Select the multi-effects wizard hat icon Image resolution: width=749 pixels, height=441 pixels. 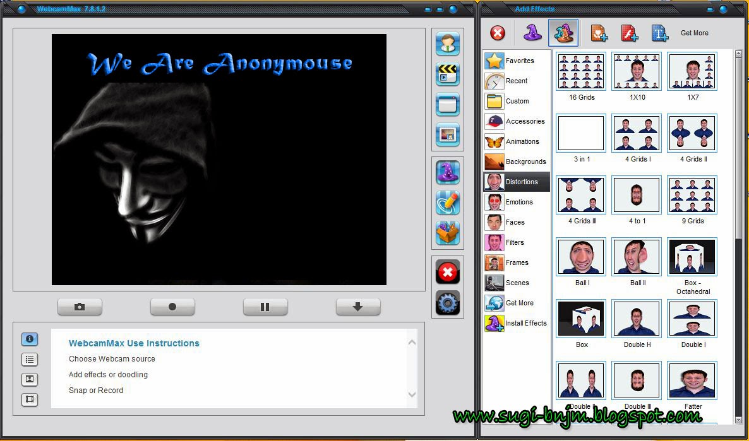click(563, 33)
